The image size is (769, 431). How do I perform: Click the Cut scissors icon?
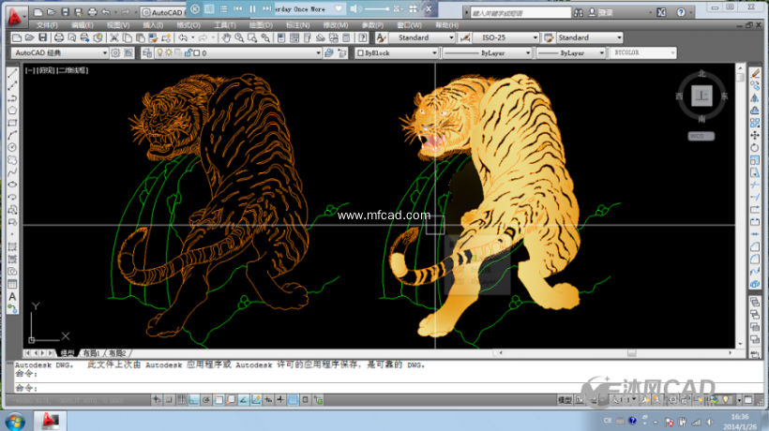point(114,37)
